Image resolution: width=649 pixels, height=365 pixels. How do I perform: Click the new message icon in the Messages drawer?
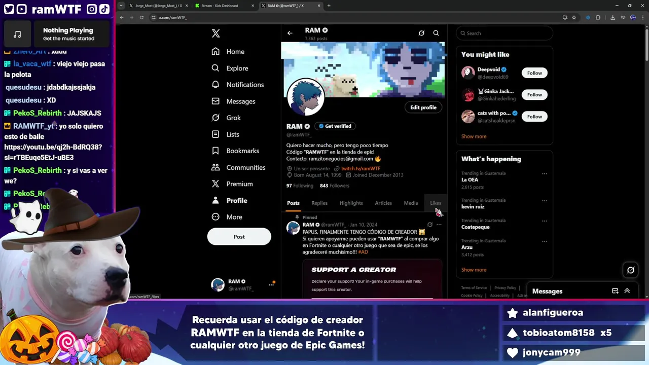pyautogui.click(x=615, y=291)
